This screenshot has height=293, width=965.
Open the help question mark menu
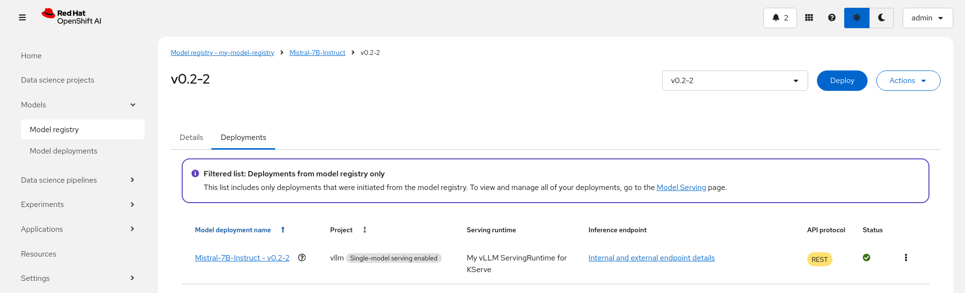coord(832,17)
